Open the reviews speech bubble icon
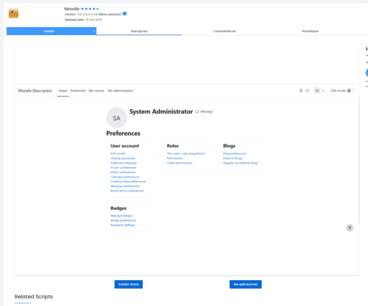368x306 pixels. tap(125, 14)
